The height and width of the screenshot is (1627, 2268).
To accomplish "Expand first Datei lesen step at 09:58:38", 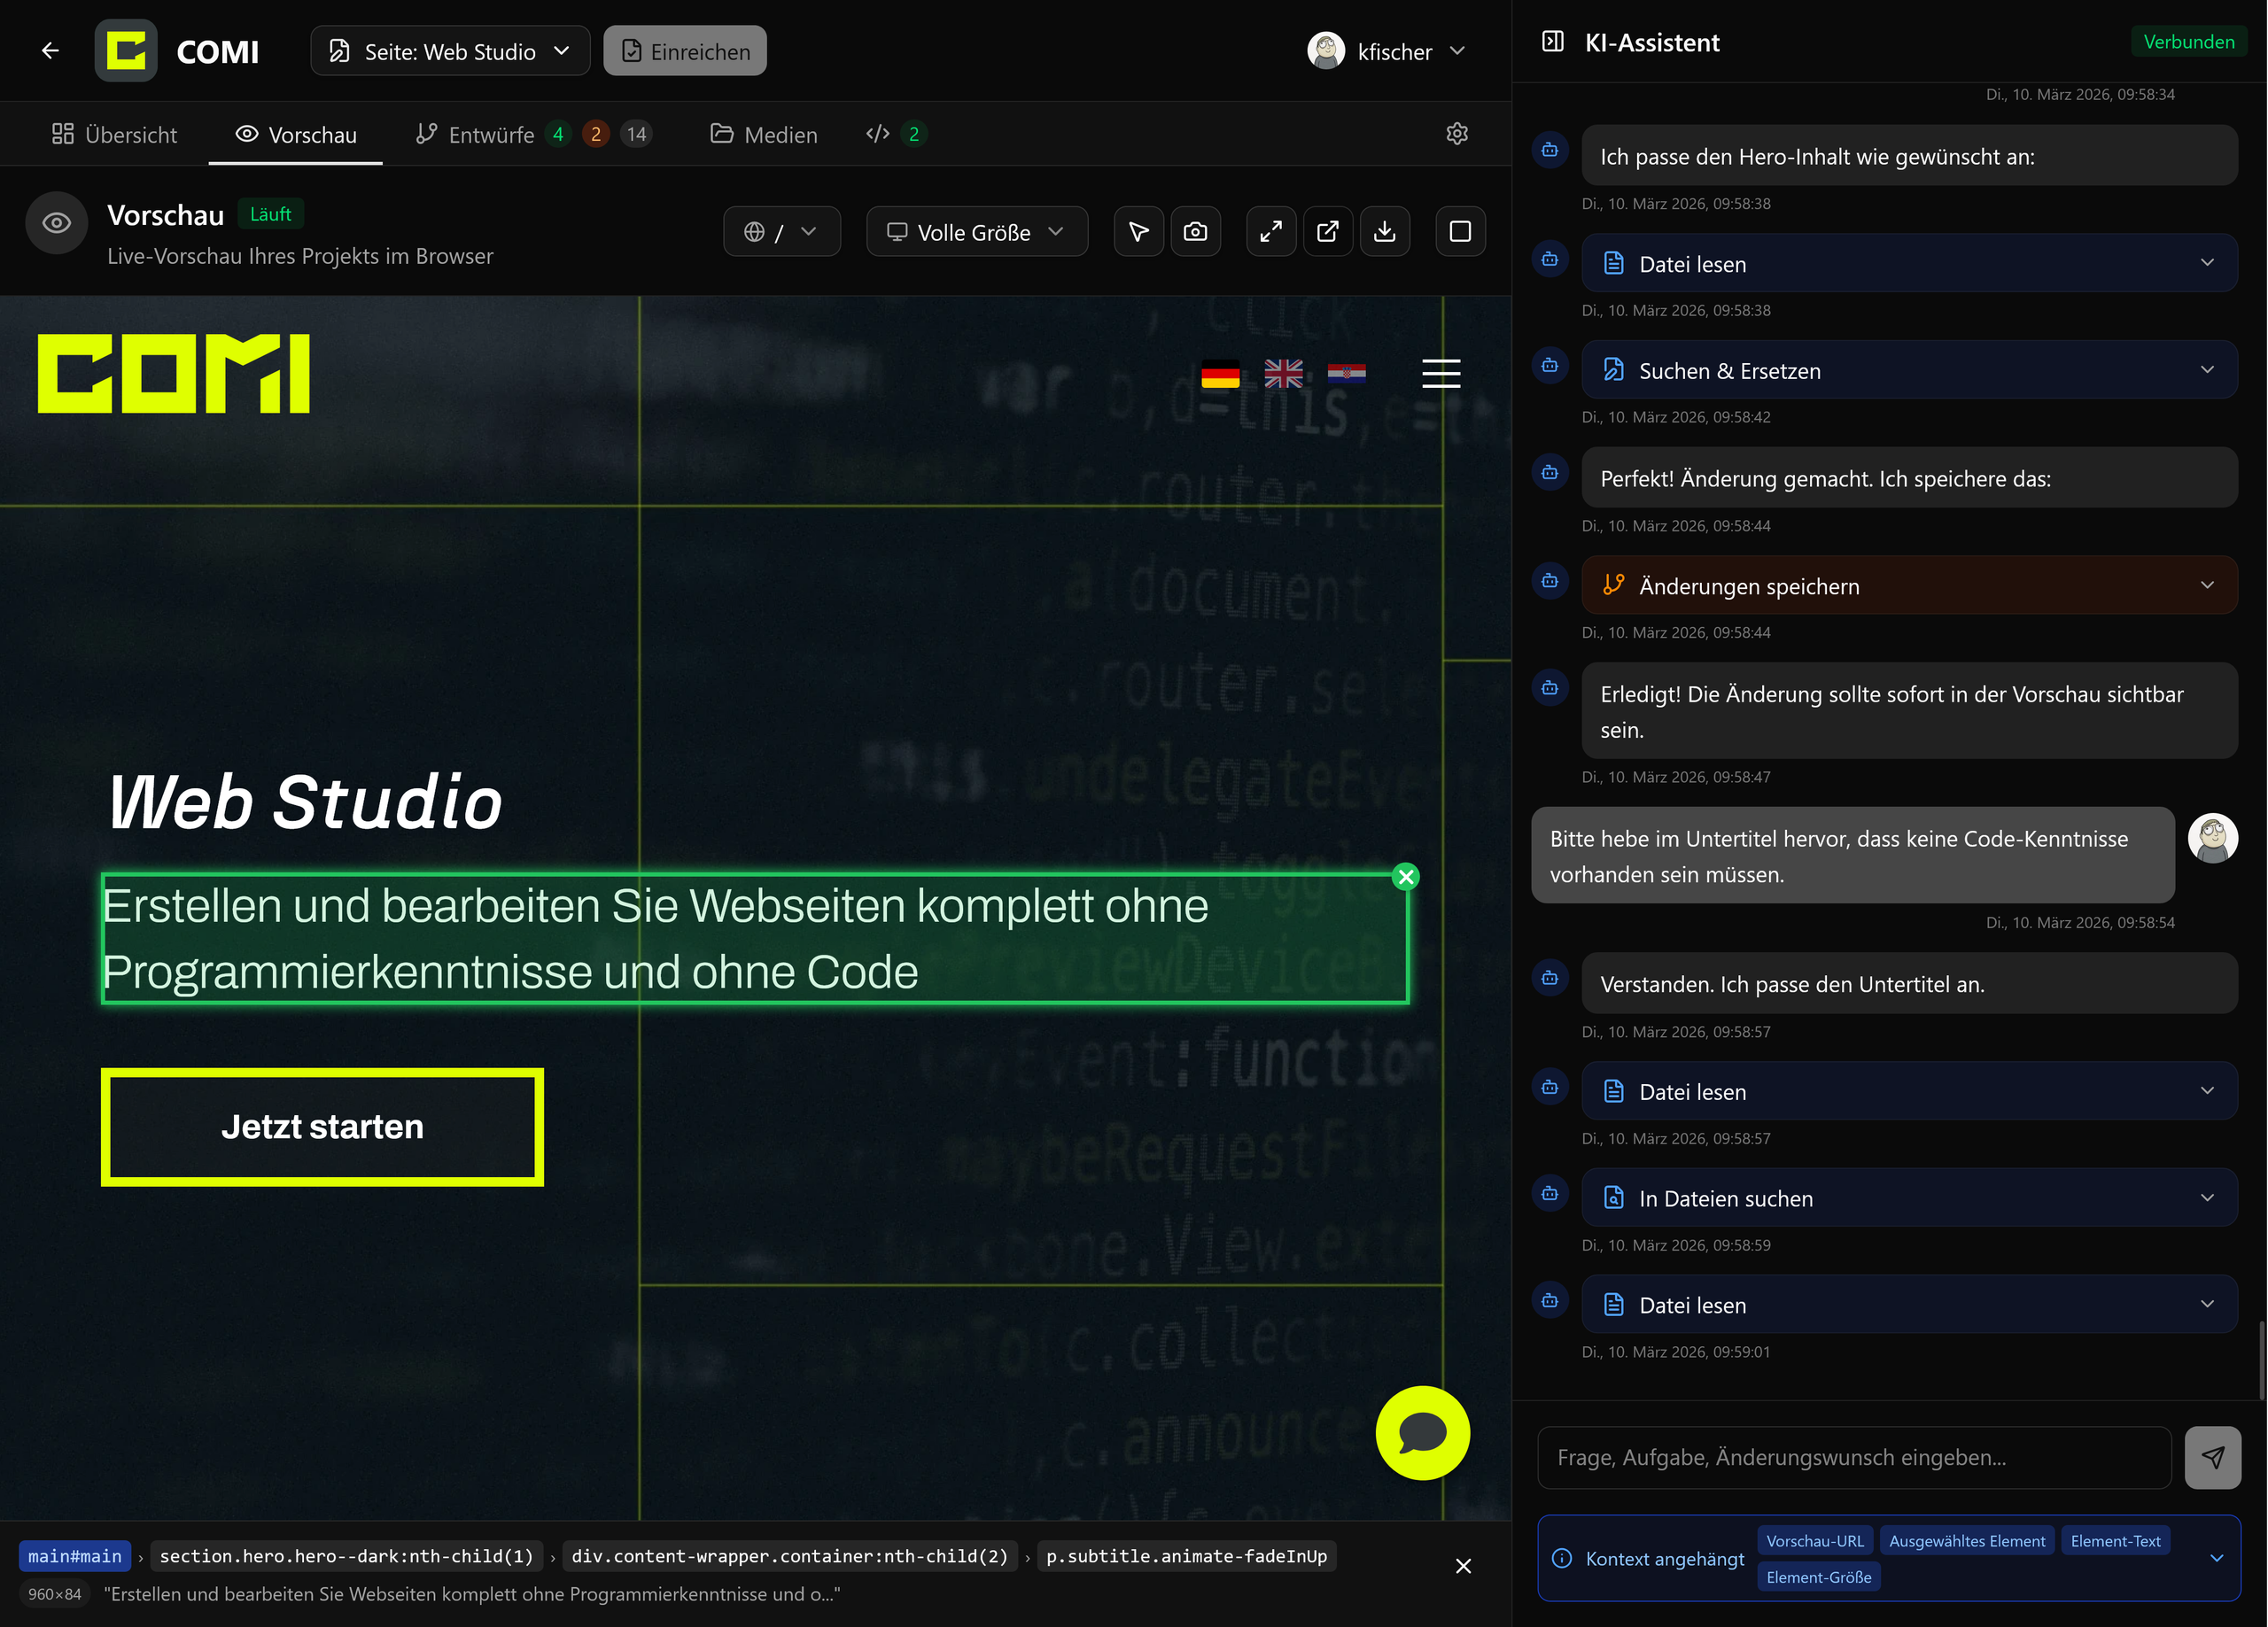I will [x=1910, y=263].
